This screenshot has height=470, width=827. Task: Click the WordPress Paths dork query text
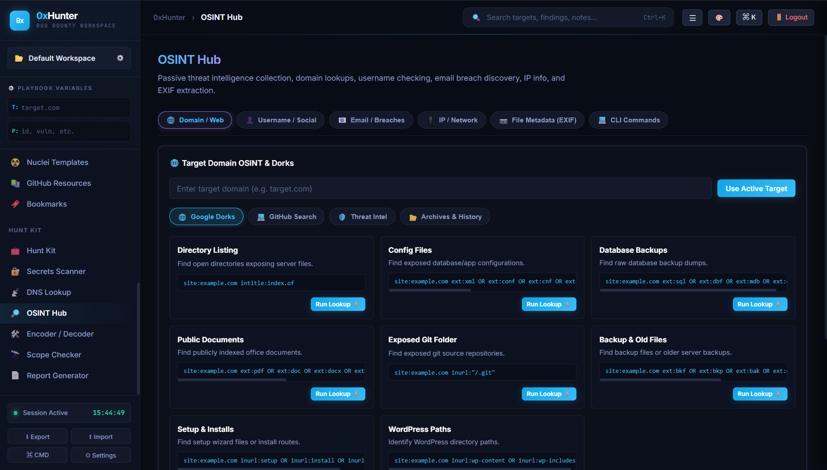pyautogui.click(x=485, y=461)
